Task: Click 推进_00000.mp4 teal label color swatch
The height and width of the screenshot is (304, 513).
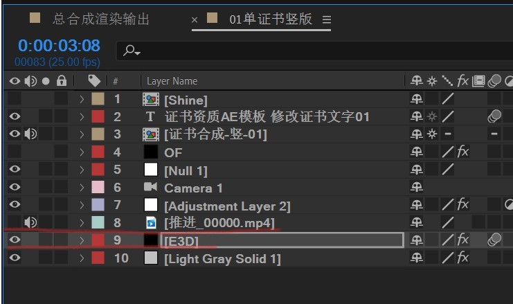Action: 98,222
